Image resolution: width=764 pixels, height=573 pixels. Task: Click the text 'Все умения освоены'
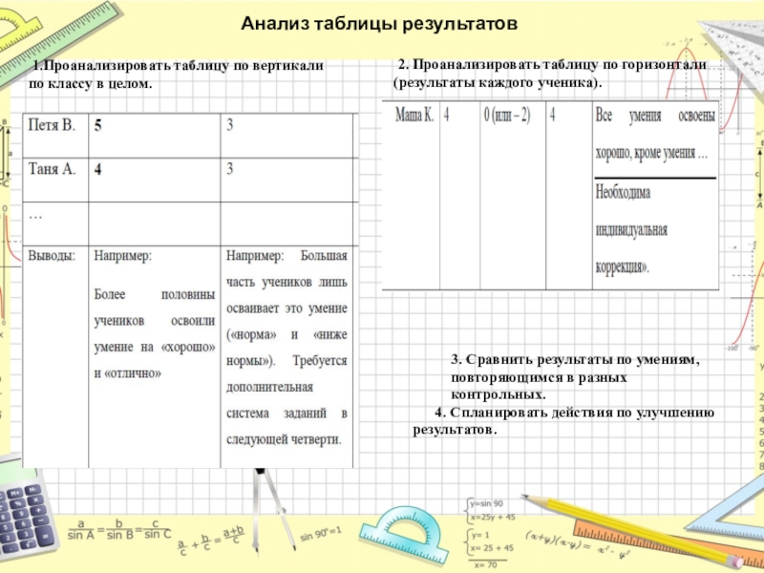(x=655, y=116)
